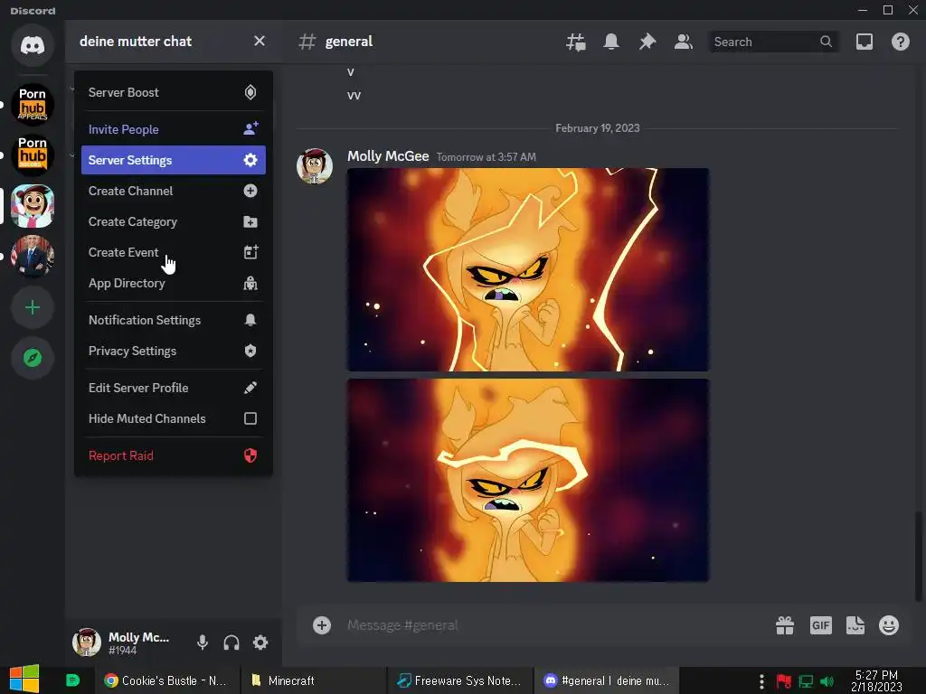Open the first flaming character image
The width and height of the screenshot is (926, 694).
[x=528, y=269]
